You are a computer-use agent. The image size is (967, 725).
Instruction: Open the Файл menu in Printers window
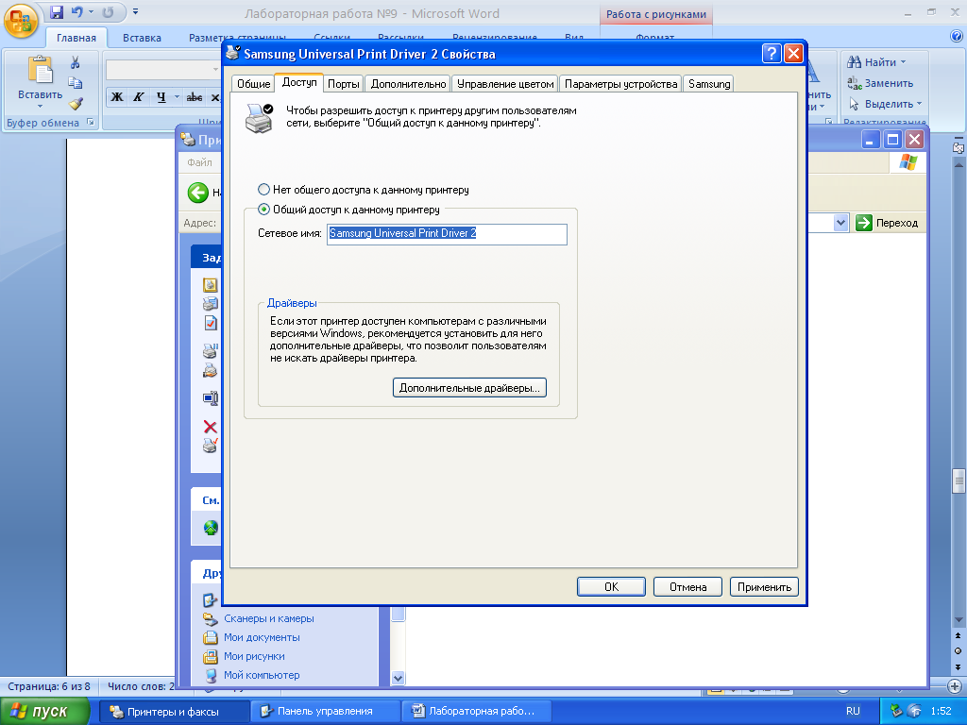coord(200,162)
